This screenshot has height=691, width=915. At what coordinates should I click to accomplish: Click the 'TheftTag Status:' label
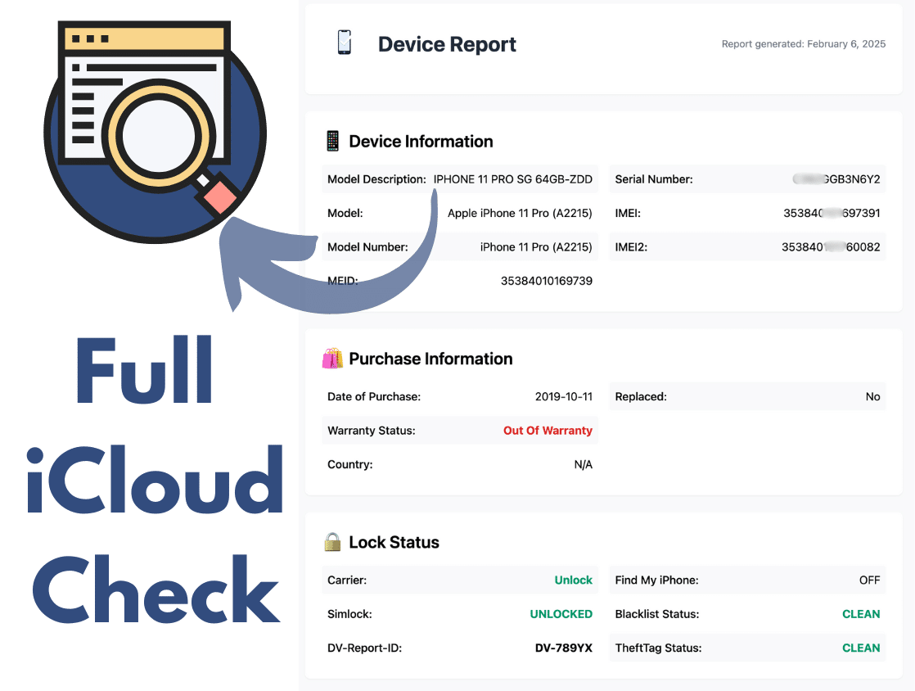click(x=658, y=648)
